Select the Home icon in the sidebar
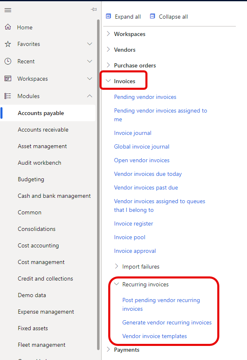Viewport: 247px width, 360px height. [8, 27]
